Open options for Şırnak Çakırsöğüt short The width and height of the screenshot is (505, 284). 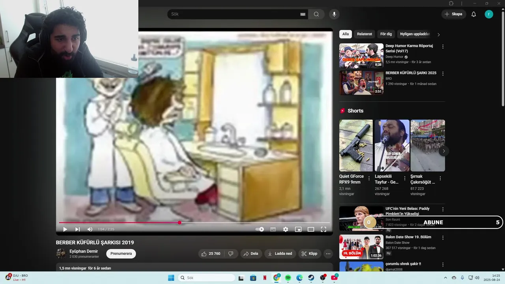[440, 178]
